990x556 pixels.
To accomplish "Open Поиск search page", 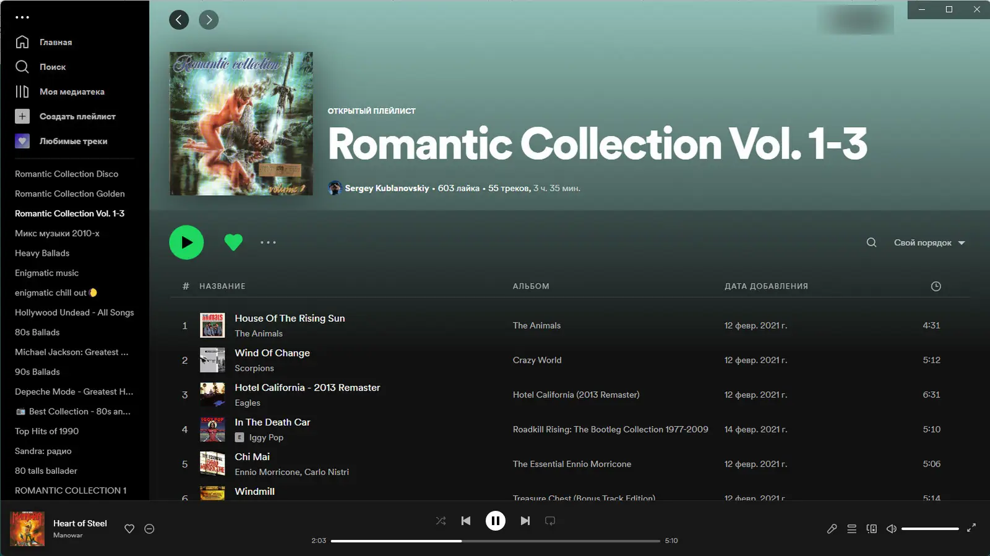I will pos(40,67).
